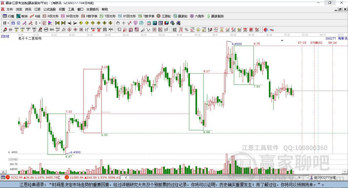The width and height of the screenshot is (348, 188).
Task: Open the 工具 menu
Action: [x=71, y=9]
